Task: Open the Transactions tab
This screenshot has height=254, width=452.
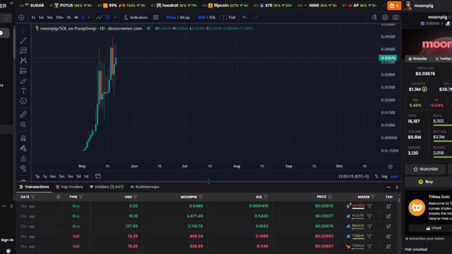Action: click(34, 187)
